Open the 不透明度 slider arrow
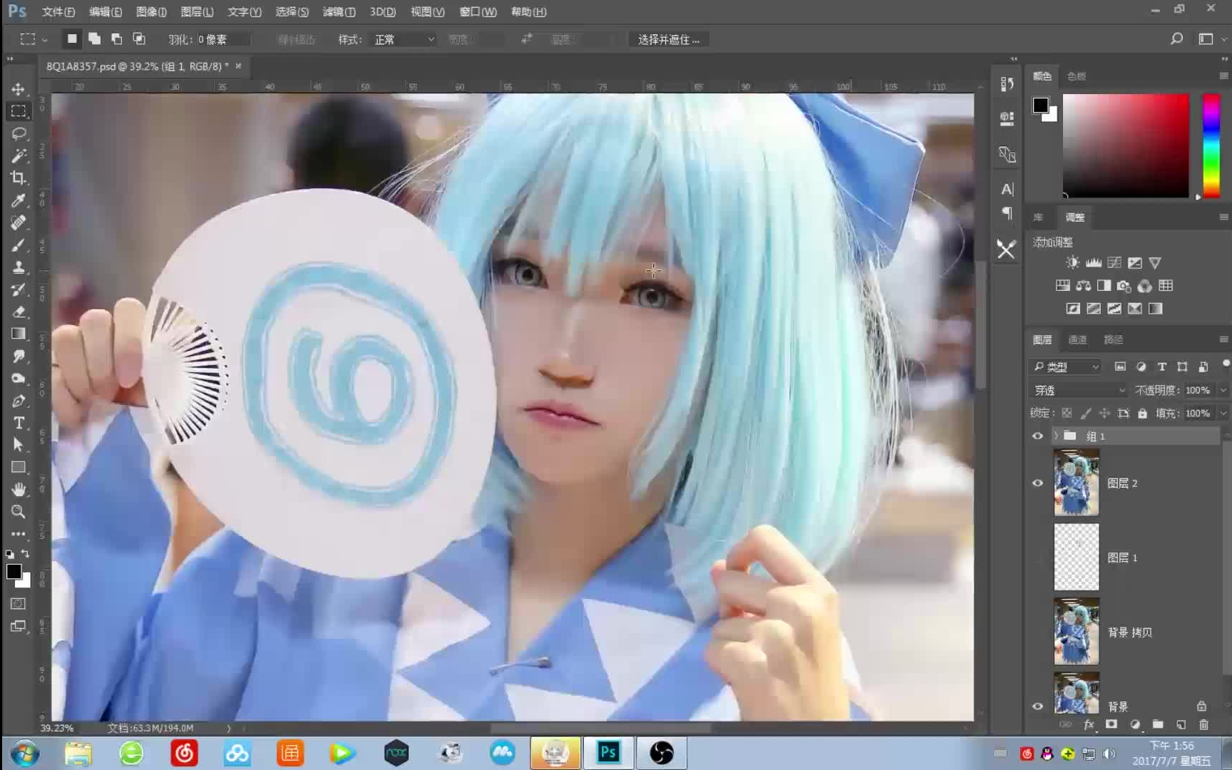The height and width of the screenshot is (770, 1232). 1223,390
